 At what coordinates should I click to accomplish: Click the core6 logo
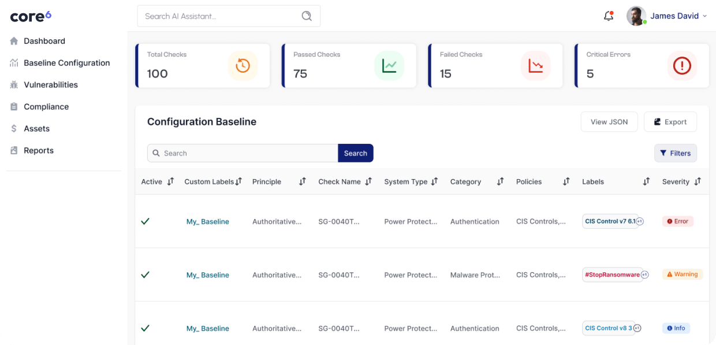(x=31, y=16)
